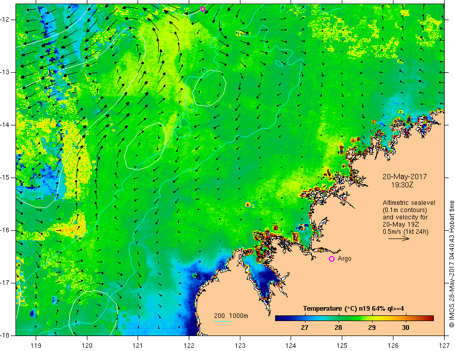Click the color bar tick label '30'
The height and width of the screenshot is (351, 455).
[x=405, y=328]
